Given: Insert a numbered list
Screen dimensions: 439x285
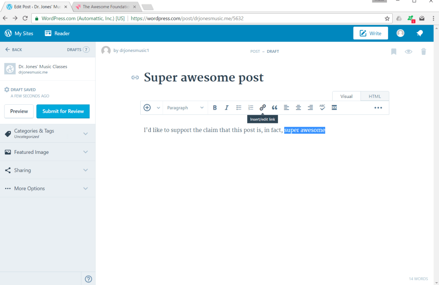Looking at the screenshot, I should (250, 107).
